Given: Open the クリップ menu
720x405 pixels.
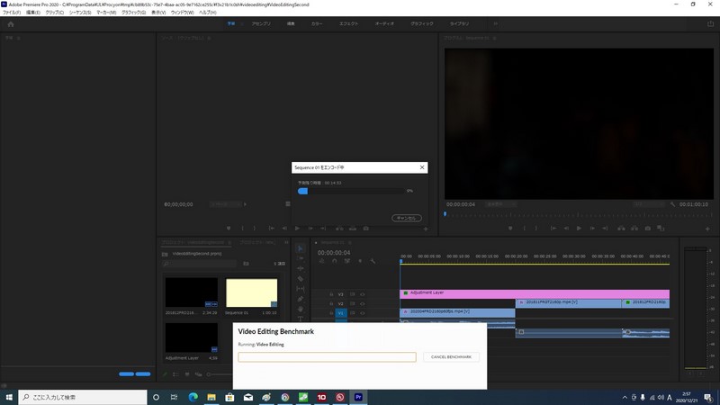Looking at the screenshot, I should 55,13.
